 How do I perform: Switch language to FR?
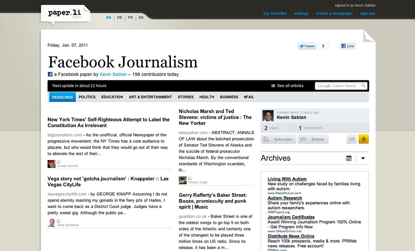pos(130,17)
